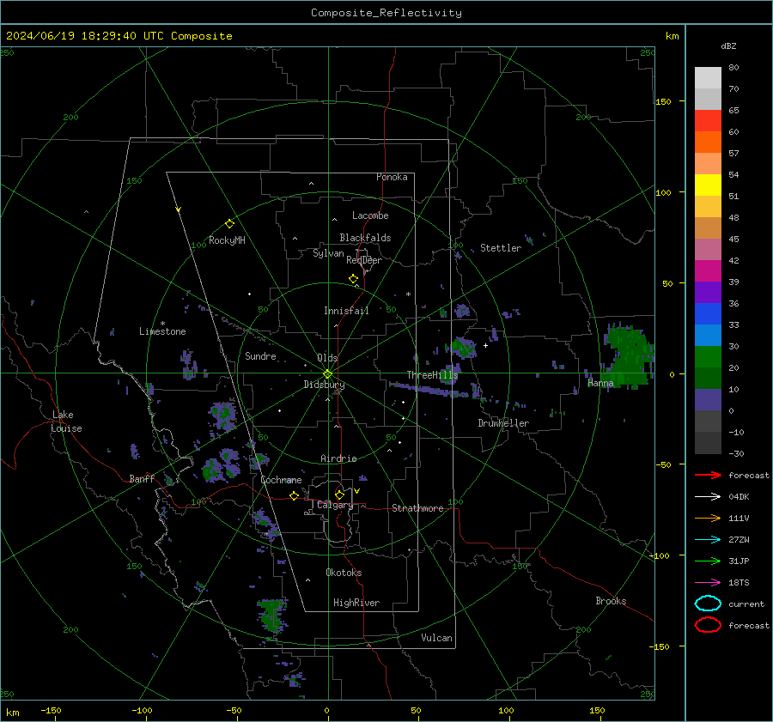Click the orange 111V arrow icon
Screen dimensions: 773x722
[708, 518]
